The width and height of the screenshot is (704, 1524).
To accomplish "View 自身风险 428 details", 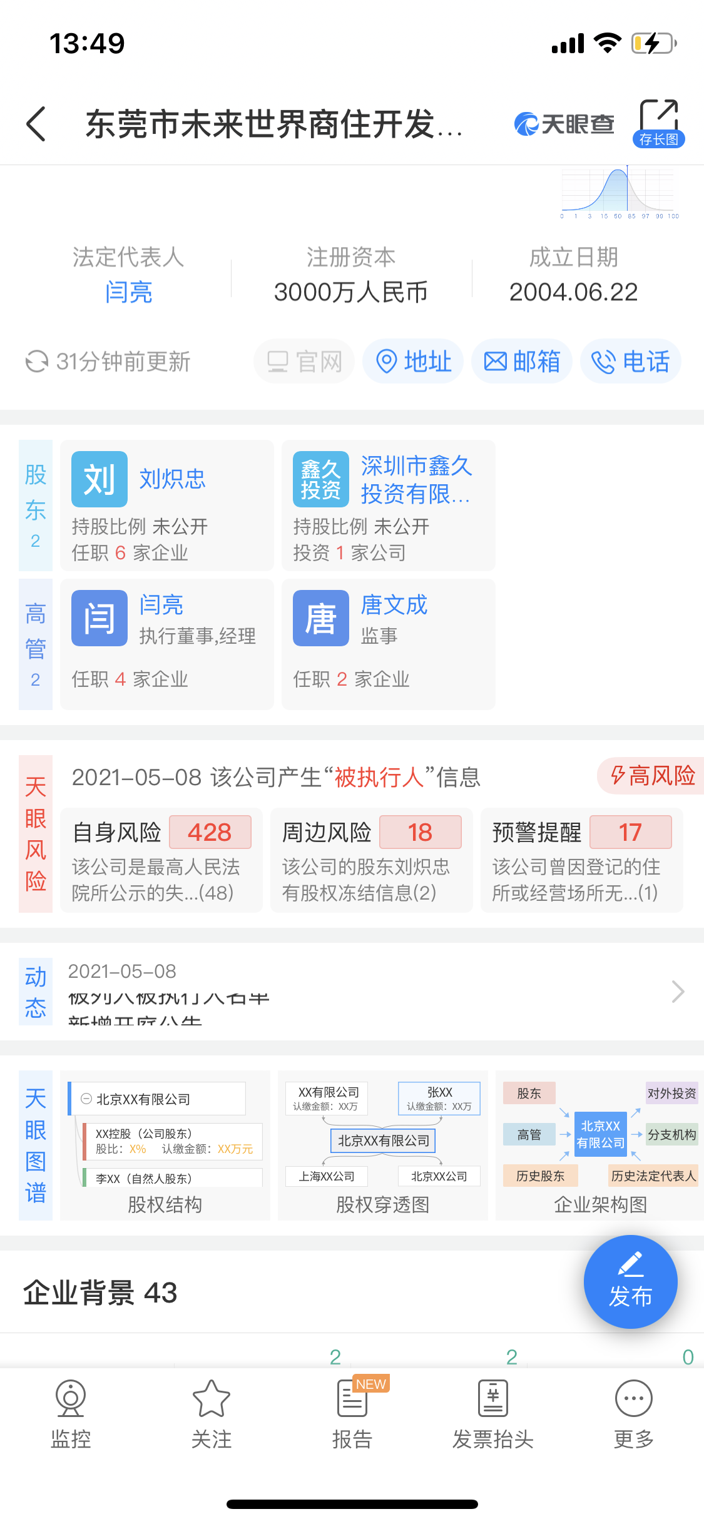I will (x=161, y=860).
